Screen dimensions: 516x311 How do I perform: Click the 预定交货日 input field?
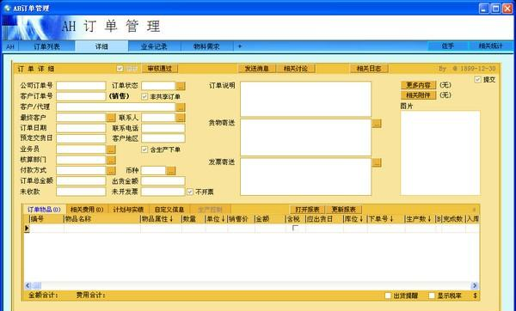pyautogui.click(x=81, y=138)
